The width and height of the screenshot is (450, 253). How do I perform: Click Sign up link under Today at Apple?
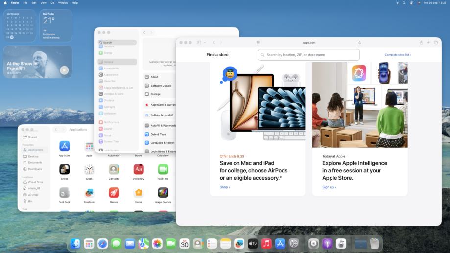[329, 187]
